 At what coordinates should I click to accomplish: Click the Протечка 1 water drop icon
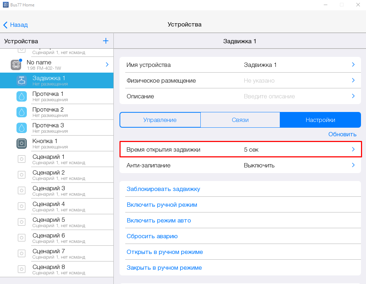22,96
